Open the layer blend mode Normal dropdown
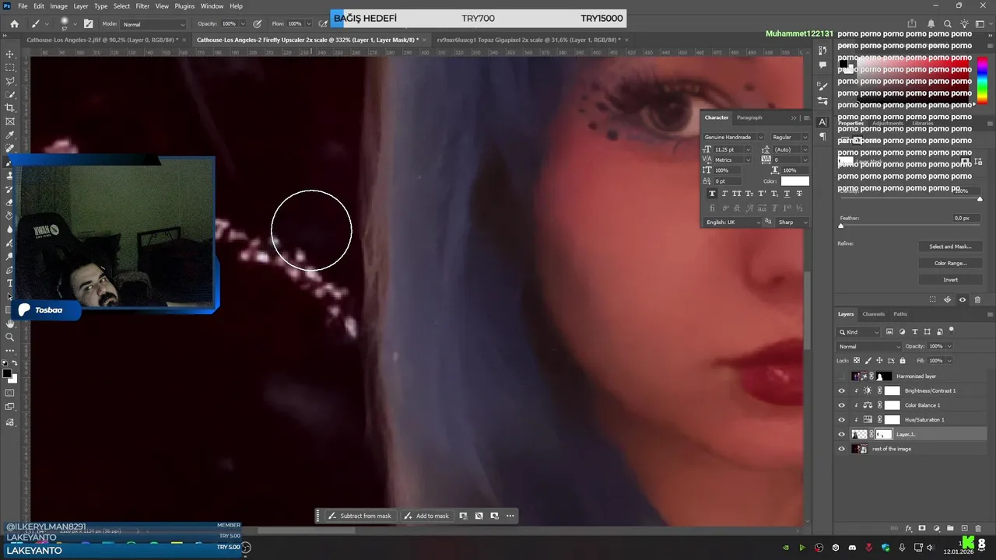The width and height of the screenshot is (996, 560). (x=869, y=346)
